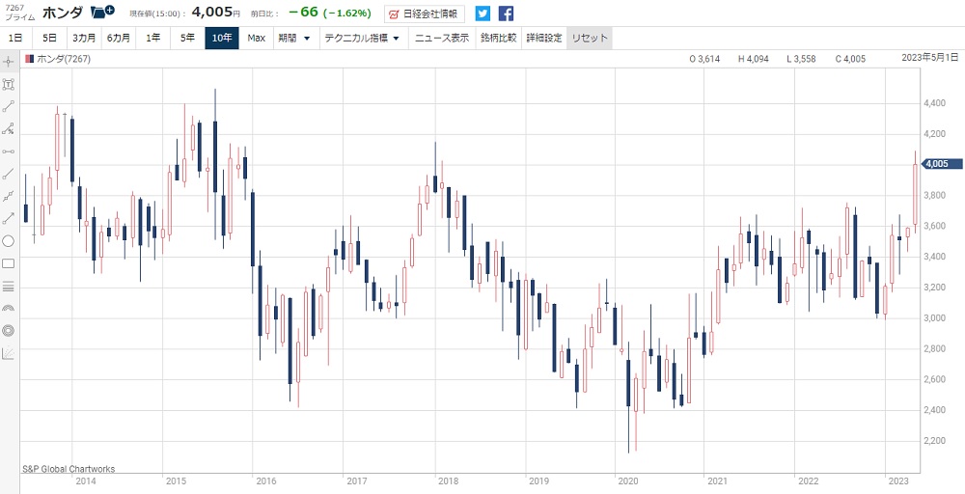
Task: Select the parallel horizontal lines tool
Action: 9,286
